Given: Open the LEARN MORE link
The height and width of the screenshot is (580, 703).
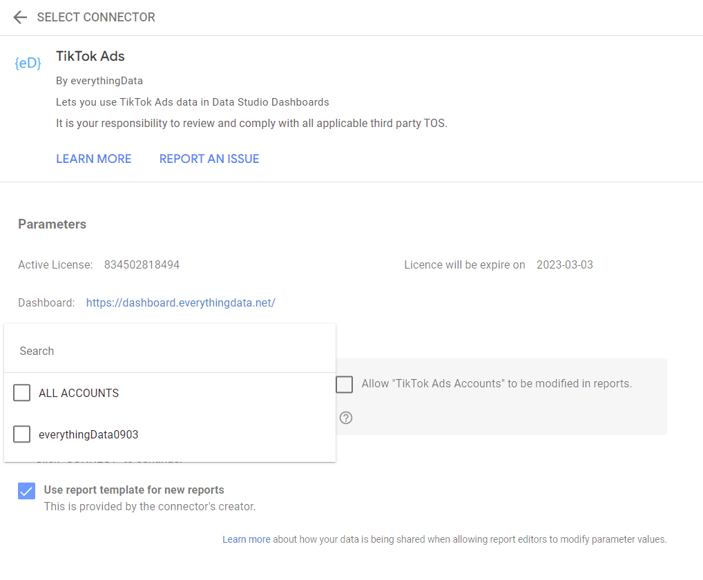Looking at the screenshot, I should pyautogui.click(x=93, y=159).
